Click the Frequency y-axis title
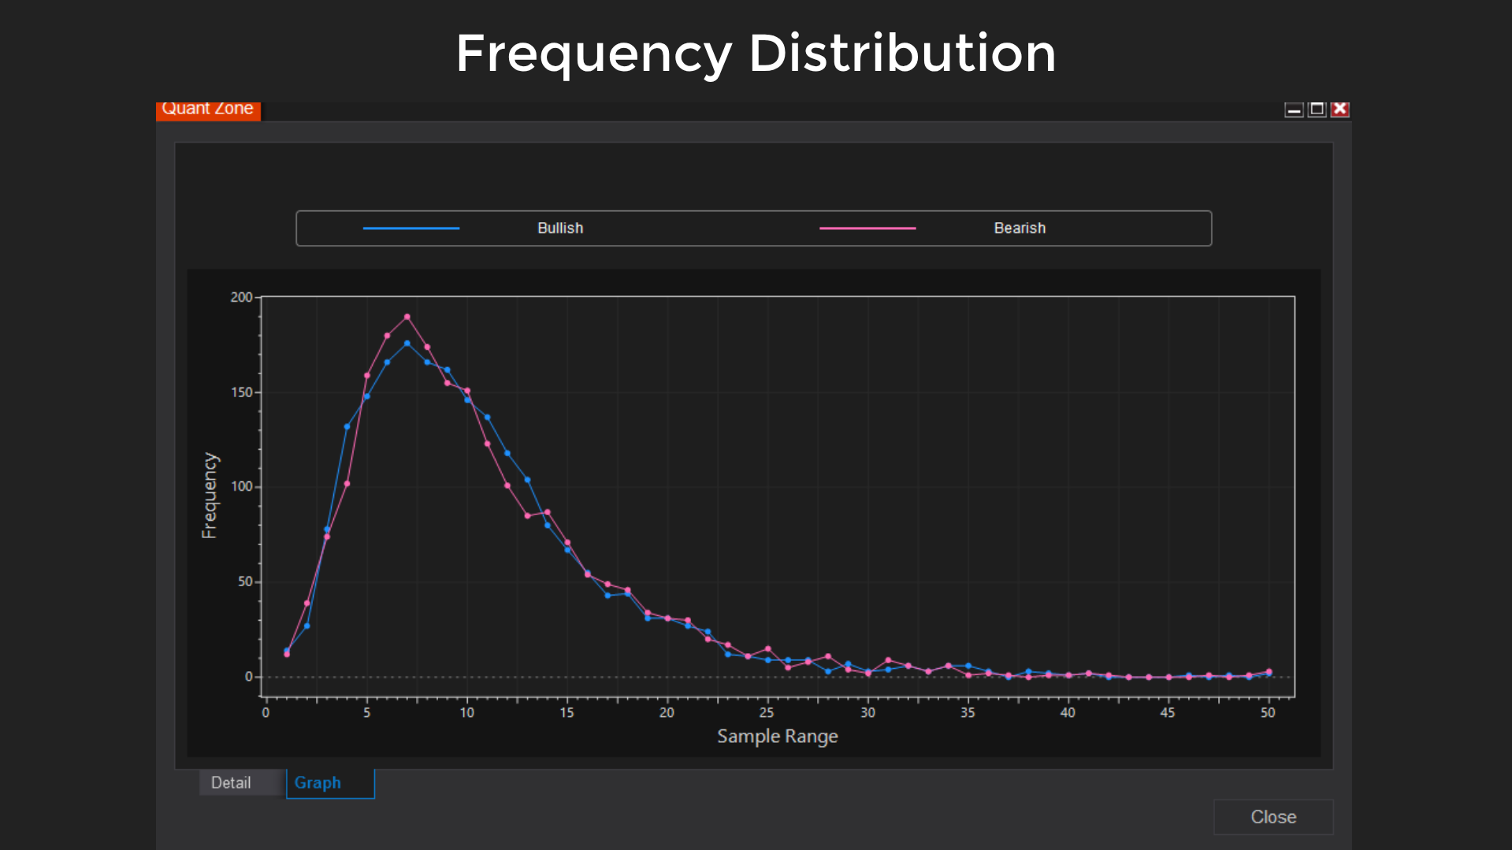1512x850 pixels. pyautogui.click(x=209, y=496)
